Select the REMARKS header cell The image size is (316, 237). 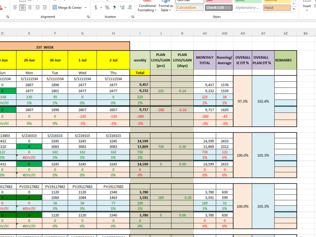coord(286,60)
